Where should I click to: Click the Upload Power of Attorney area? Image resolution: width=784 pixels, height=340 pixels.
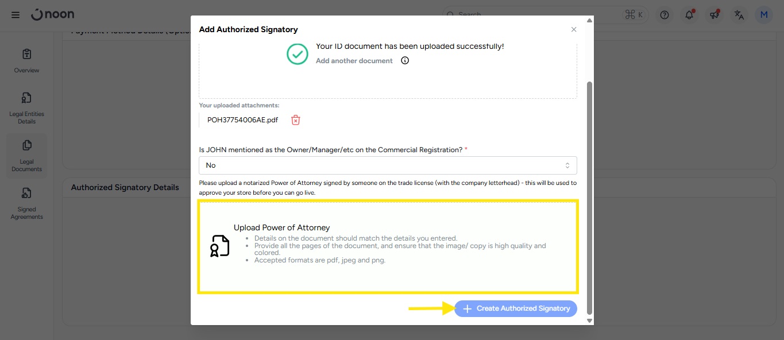click(x=388, y=246)
